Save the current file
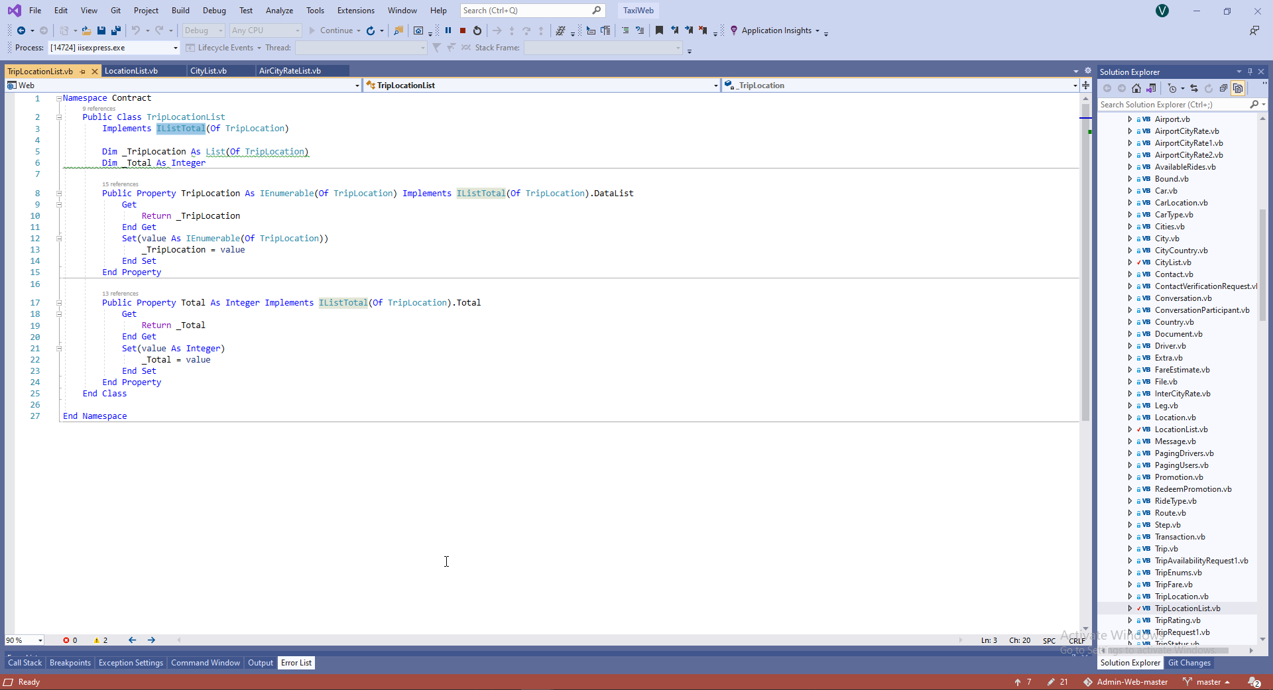Screen dimensions: 1273x690 (x=101, y=30)
